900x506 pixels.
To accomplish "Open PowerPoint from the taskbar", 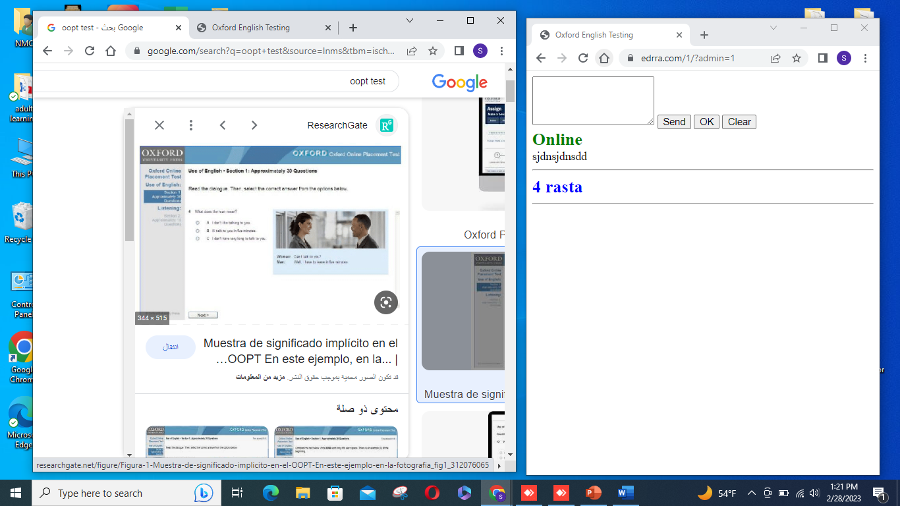I will pyautogui.click(x=594, y=493).
